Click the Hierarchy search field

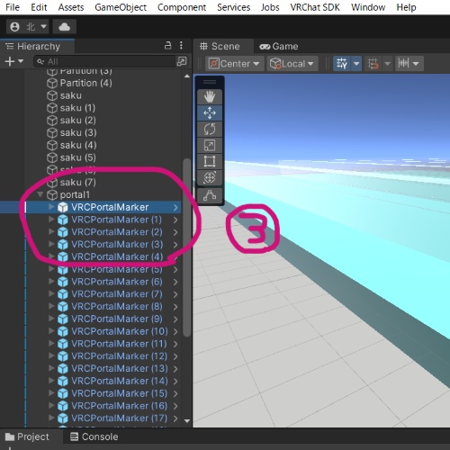coord(105,61)
